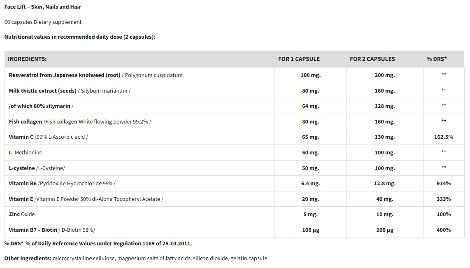Screen dimensions: 470x268
Task: Click the '60 capsules Dietary supplement' text
Action: click(x=43, y=22)
